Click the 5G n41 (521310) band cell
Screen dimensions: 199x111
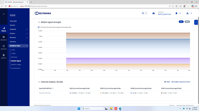tap(45, 93)
